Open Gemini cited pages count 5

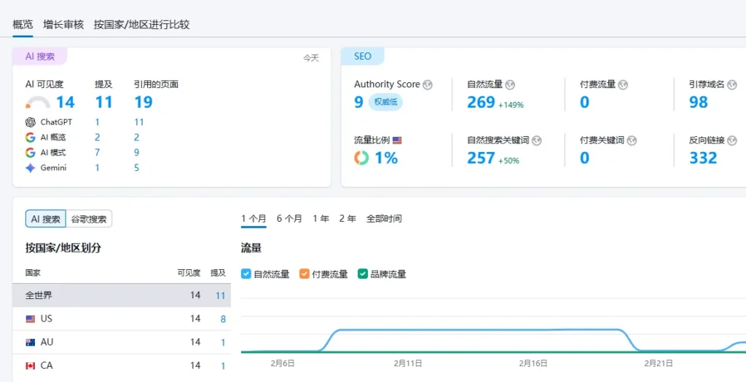[136, 168]
